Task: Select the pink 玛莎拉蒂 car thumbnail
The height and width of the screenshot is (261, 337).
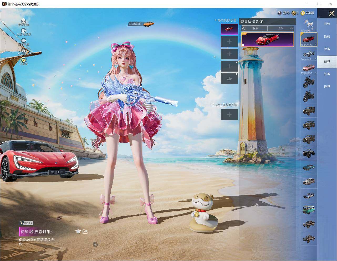Action: click(309, 68)
